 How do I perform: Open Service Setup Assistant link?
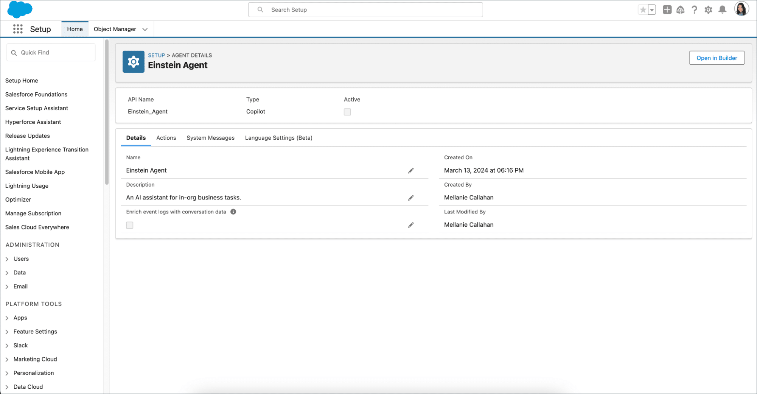(x=37, y=108)
